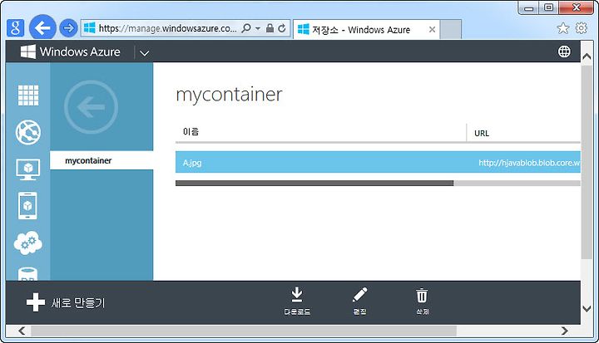Click the 편집 edit pencil icon

[360, 301]
